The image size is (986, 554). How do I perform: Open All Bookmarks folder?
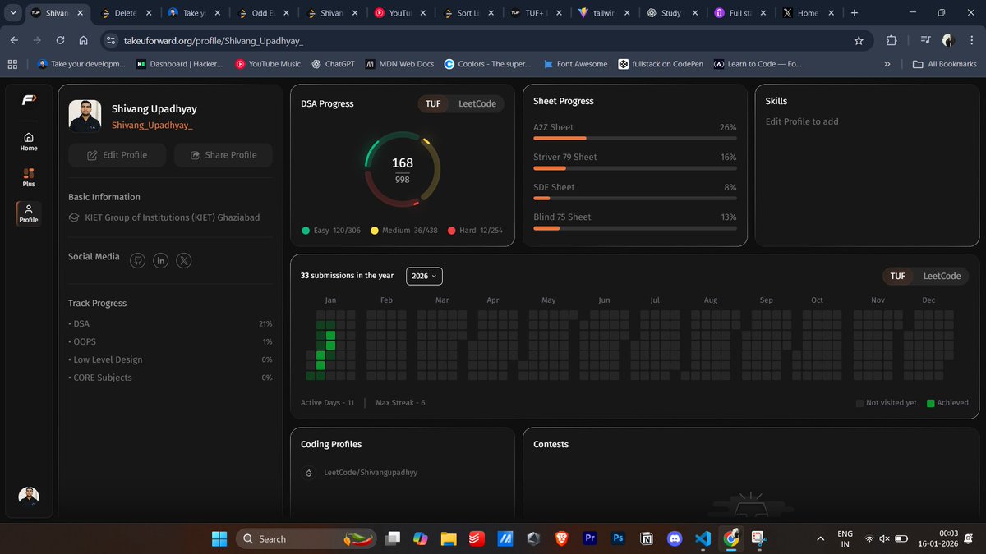(945, 64)
